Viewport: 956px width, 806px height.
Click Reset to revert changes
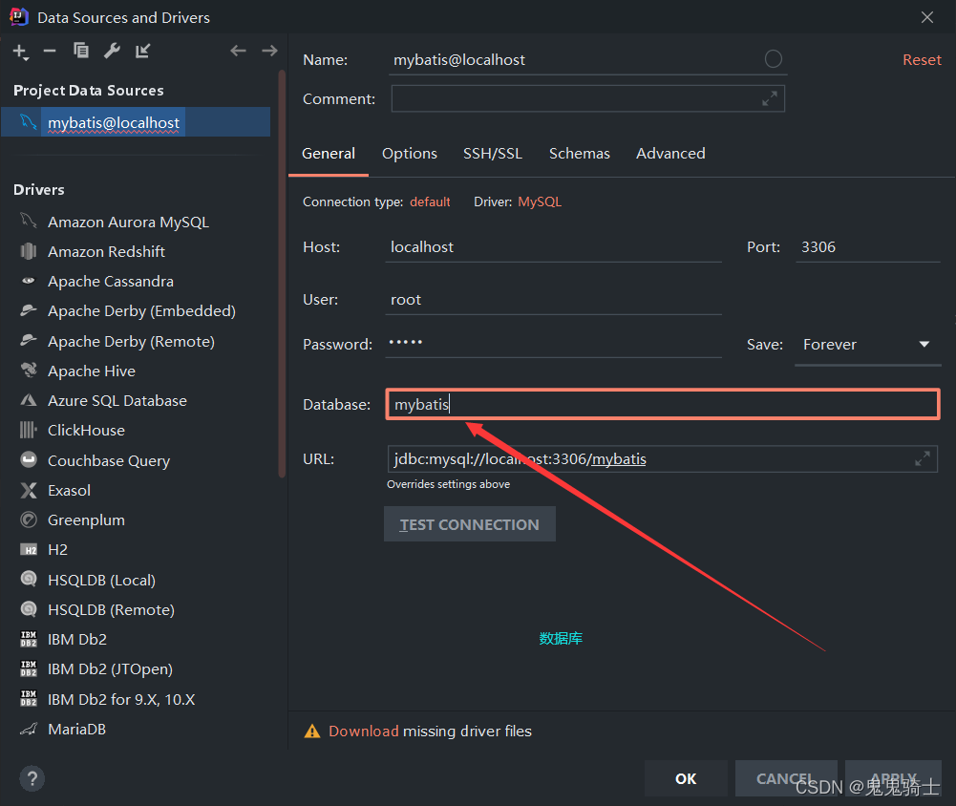pos(922,60)
